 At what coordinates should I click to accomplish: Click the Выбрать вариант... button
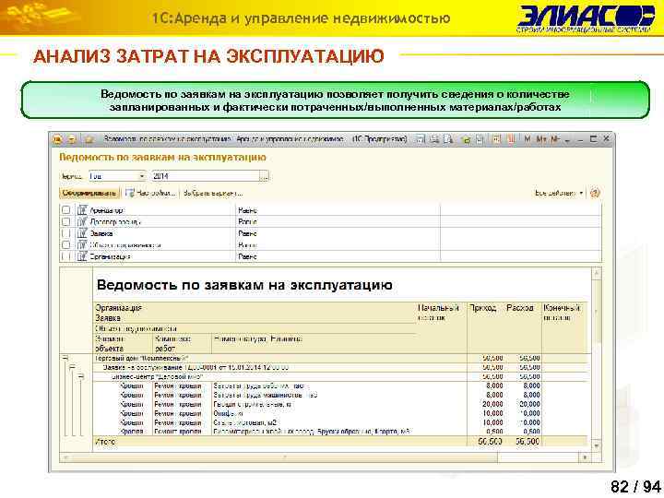point(213,193)
